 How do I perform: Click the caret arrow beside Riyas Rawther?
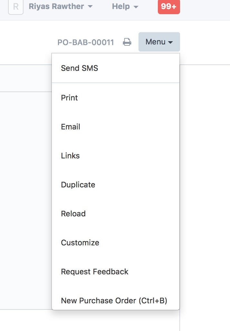pyautogui.click(x=90, y=6)
